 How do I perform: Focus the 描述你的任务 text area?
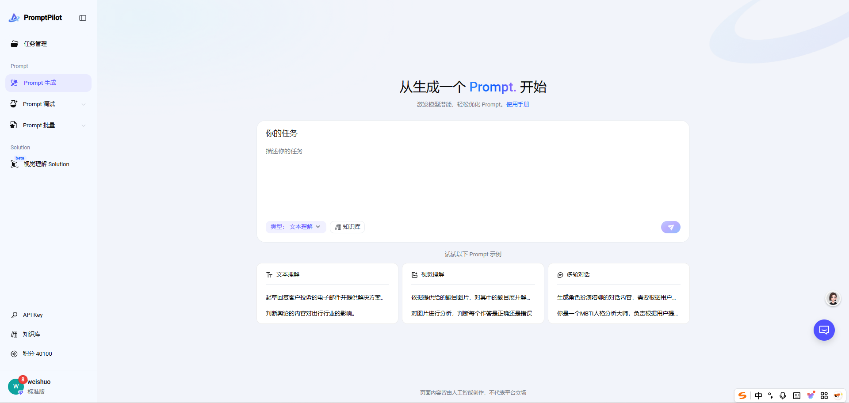473,181
